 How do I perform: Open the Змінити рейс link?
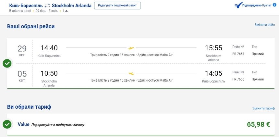(265, 25)
